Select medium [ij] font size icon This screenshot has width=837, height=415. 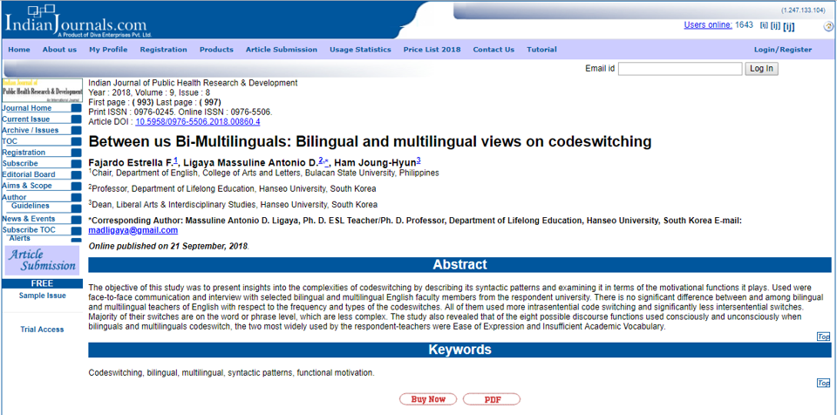[x=775, y=25]
